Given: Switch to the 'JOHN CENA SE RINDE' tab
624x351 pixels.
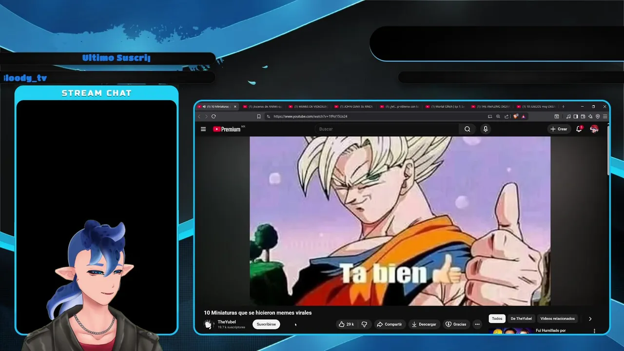Looking at the screenshot, I should (354, 106).
